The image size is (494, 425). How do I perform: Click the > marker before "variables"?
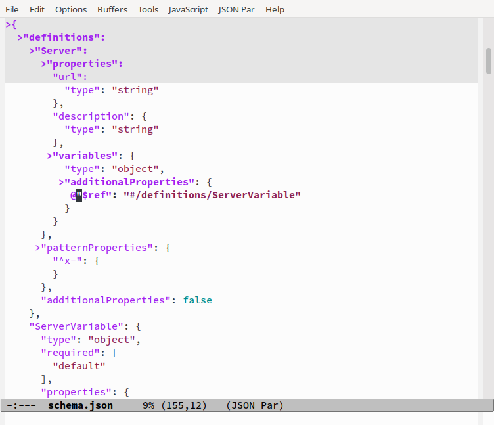coord(49,156)
